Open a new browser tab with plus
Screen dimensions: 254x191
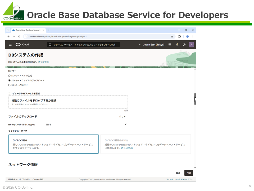click(x=49, y=30)
